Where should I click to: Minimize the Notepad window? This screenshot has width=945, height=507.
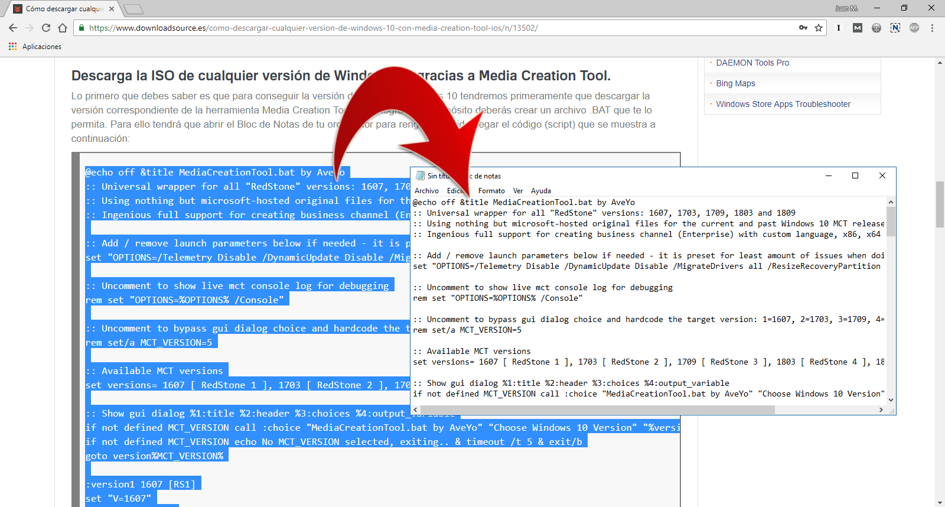829,175
